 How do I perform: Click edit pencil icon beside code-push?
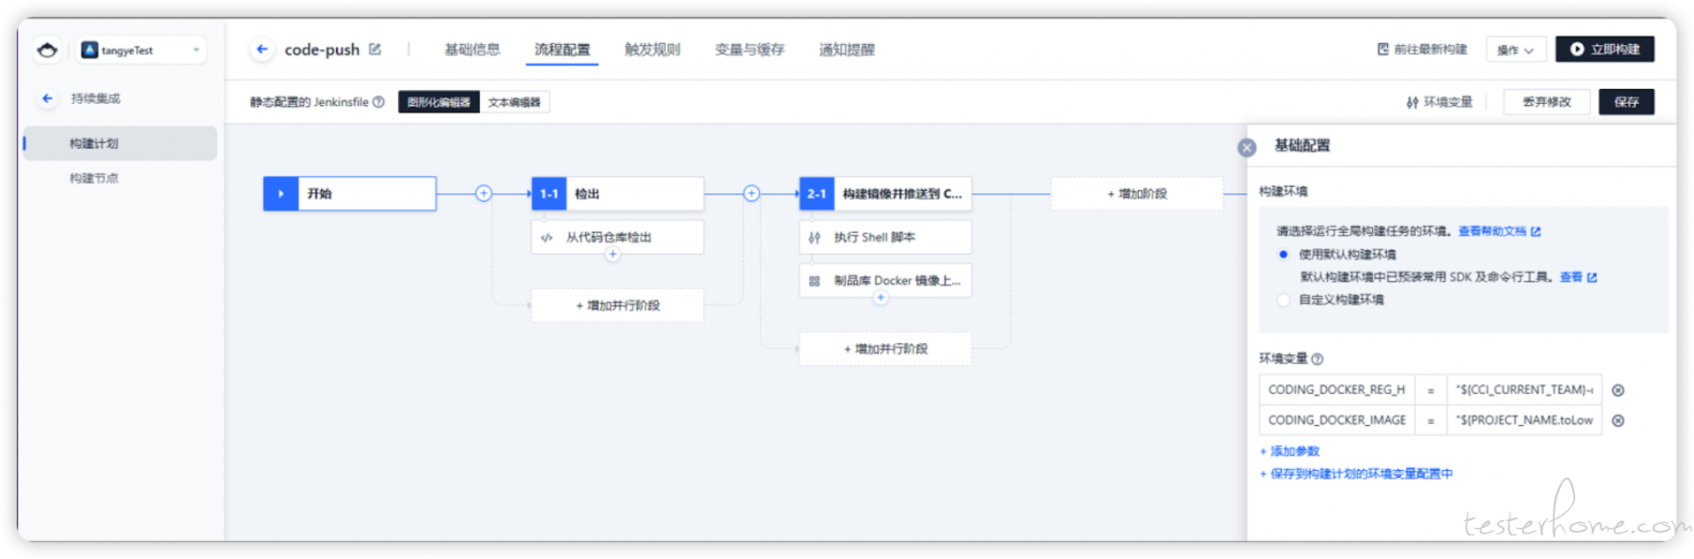coord(375,49)
